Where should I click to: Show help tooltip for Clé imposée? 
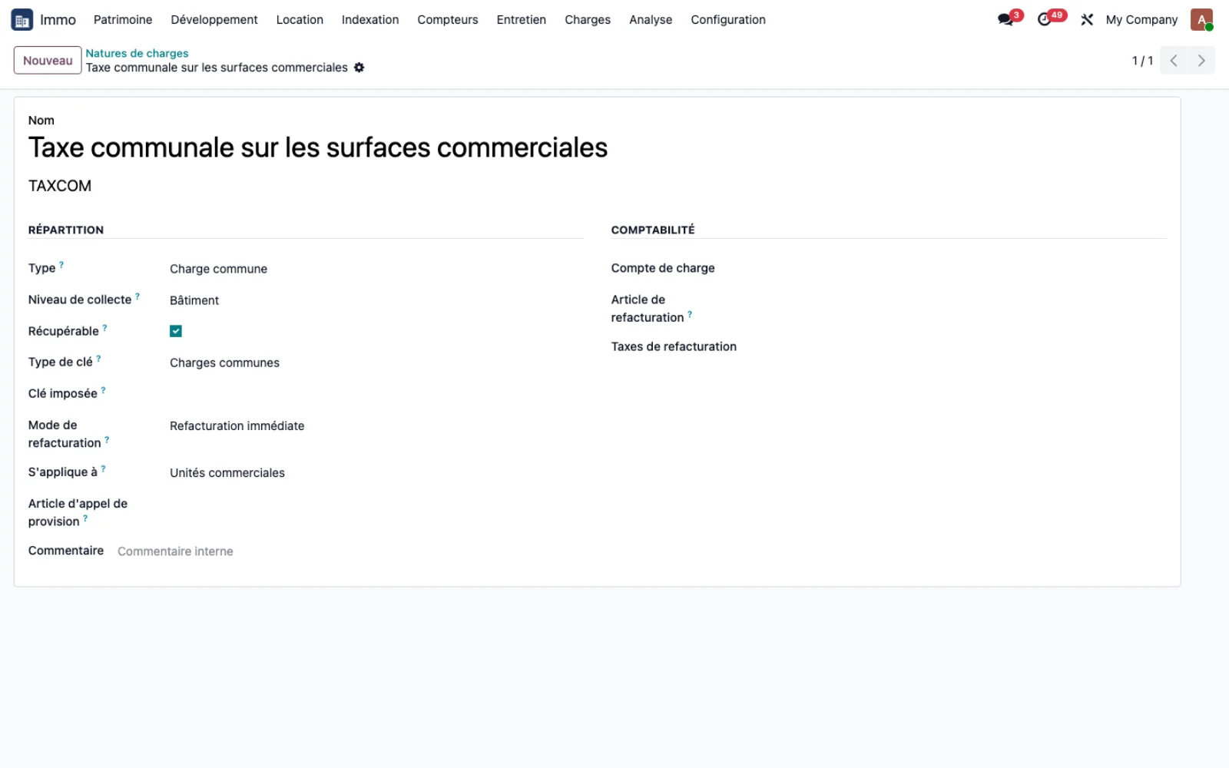point(103,389)
